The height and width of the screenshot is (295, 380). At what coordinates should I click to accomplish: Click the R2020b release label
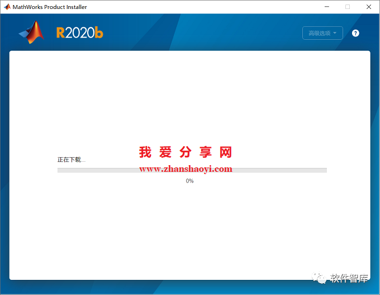[x=79, y=33]
